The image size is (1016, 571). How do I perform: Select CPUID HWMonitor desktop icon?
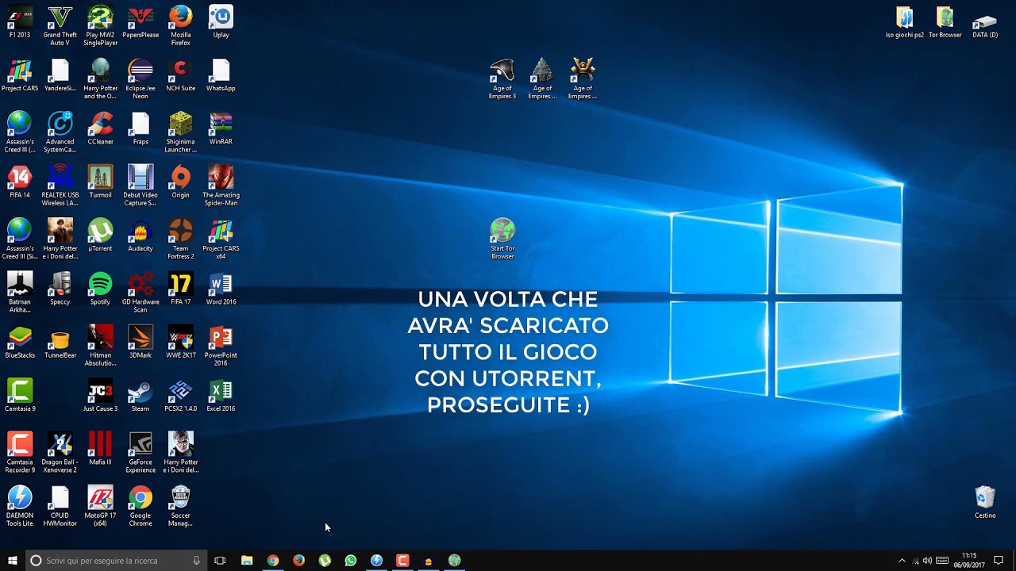pos(60,506)
